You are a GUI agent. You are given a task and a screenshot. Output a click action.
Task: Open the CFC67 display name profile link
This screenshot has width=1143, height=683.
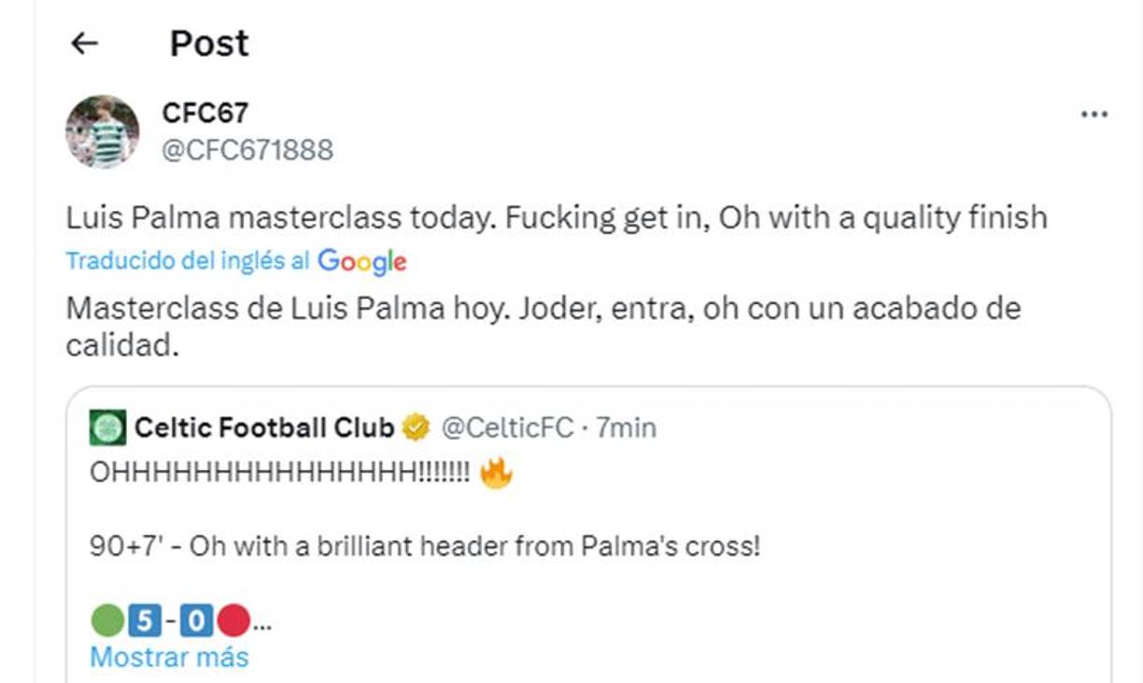point(205,113)
